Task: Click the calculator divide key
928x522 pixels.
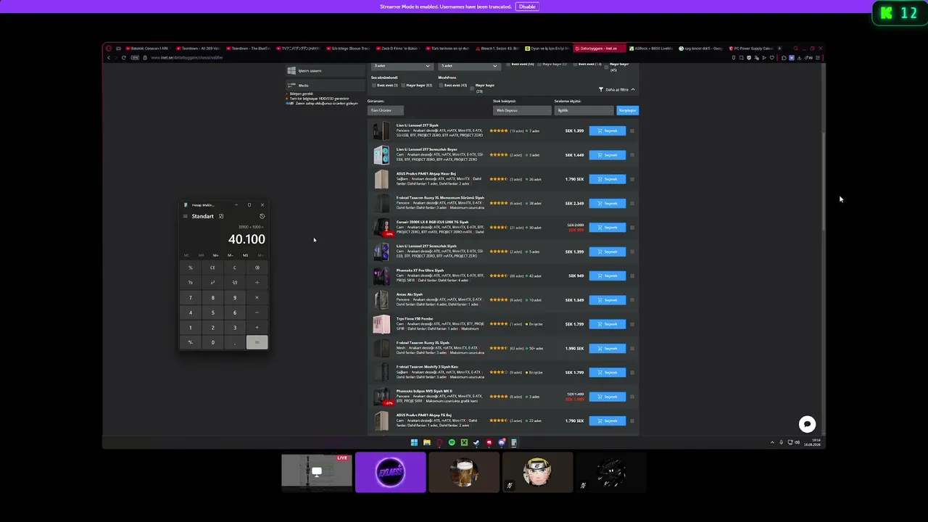Action: pyautogui.click(x=257, y=283)
